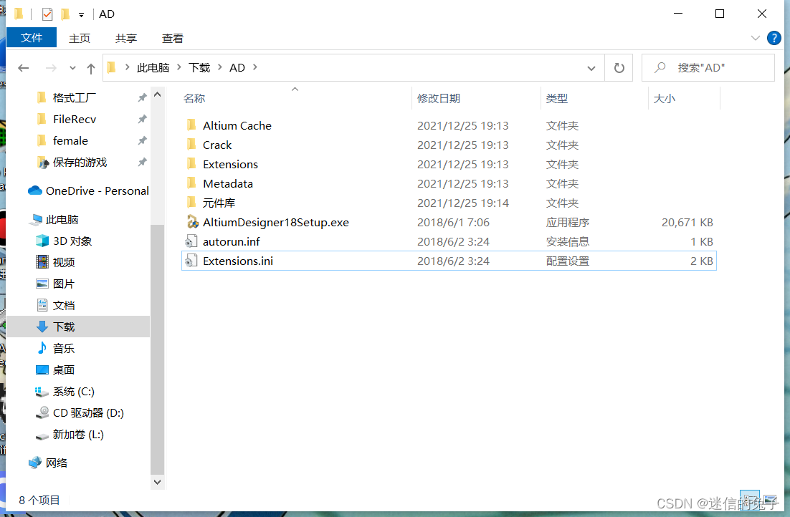Open recent locations dropdown arrow
The width and height of the screenshot is (790, 517).
[72, 68]
